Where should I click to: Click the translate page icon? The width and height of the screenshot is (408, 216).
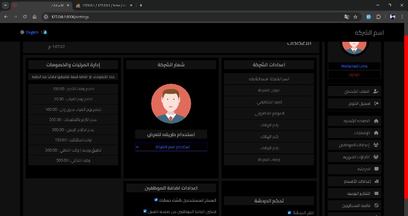346,17
